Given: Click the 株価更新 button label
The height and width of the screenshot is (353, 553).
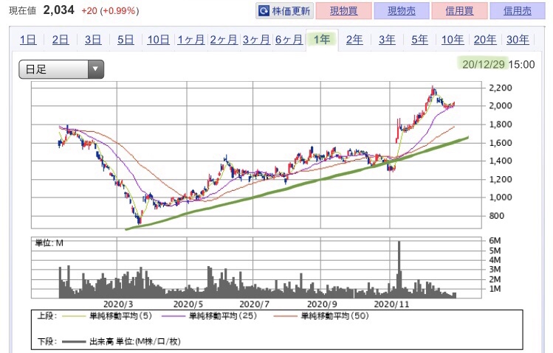Looking at the screenshot, I should (292, 11).
